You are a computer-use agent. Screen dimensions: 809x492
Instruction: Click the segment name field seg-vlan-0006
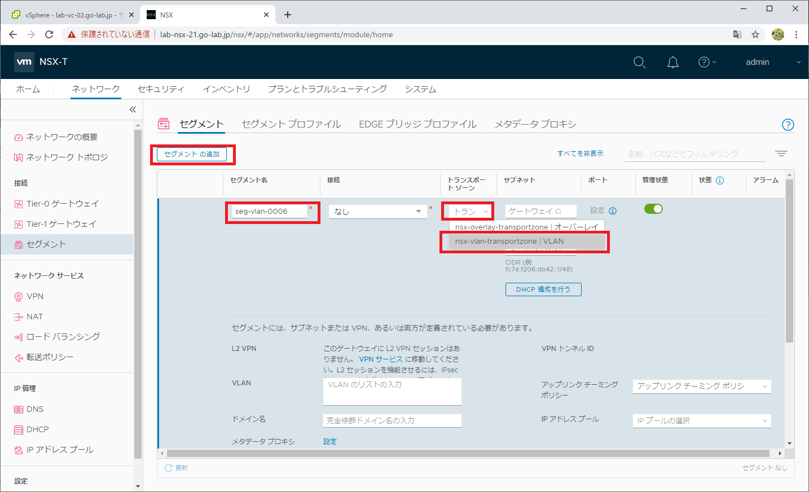[x=270, y=212]
